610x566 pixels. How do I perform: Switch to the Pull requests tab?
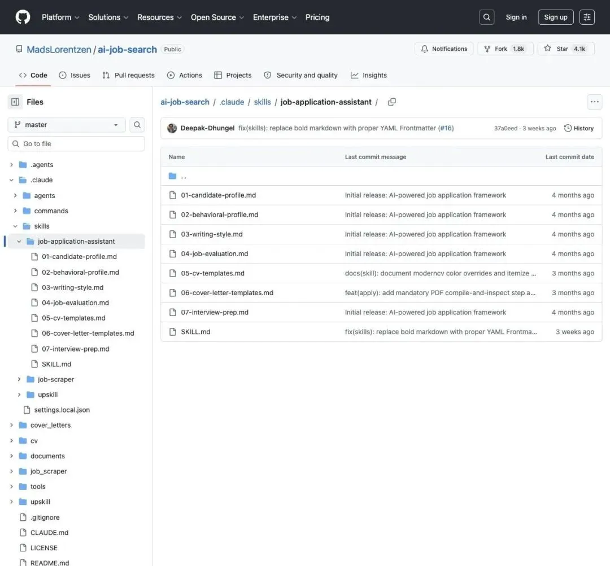[128, 76]
